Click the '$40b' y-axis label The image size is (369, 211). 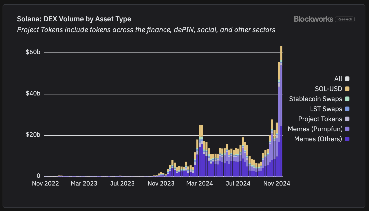33,94
